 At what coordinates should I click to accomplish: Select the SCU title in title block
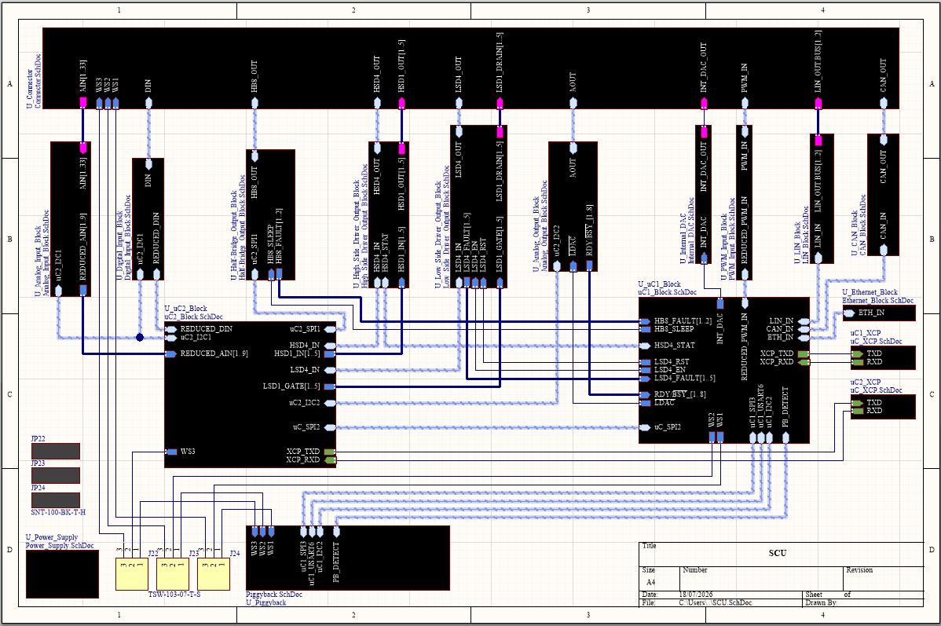777,553
